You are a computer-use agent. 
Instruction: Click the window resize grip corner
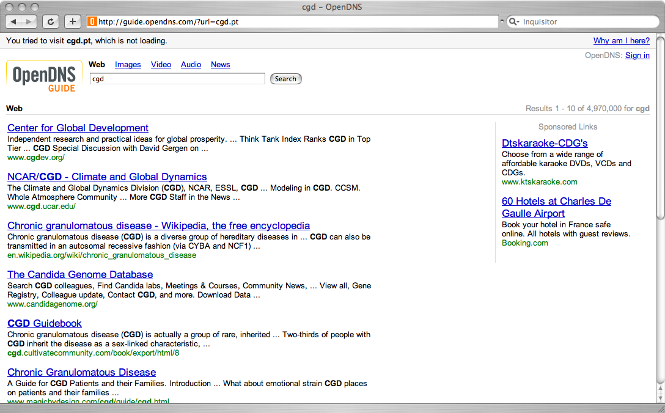[x=661, y=408]
